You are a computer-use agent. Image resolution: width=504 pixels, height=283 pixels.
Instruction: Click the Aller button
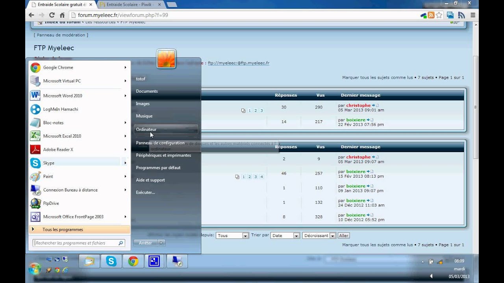point(343,235)
